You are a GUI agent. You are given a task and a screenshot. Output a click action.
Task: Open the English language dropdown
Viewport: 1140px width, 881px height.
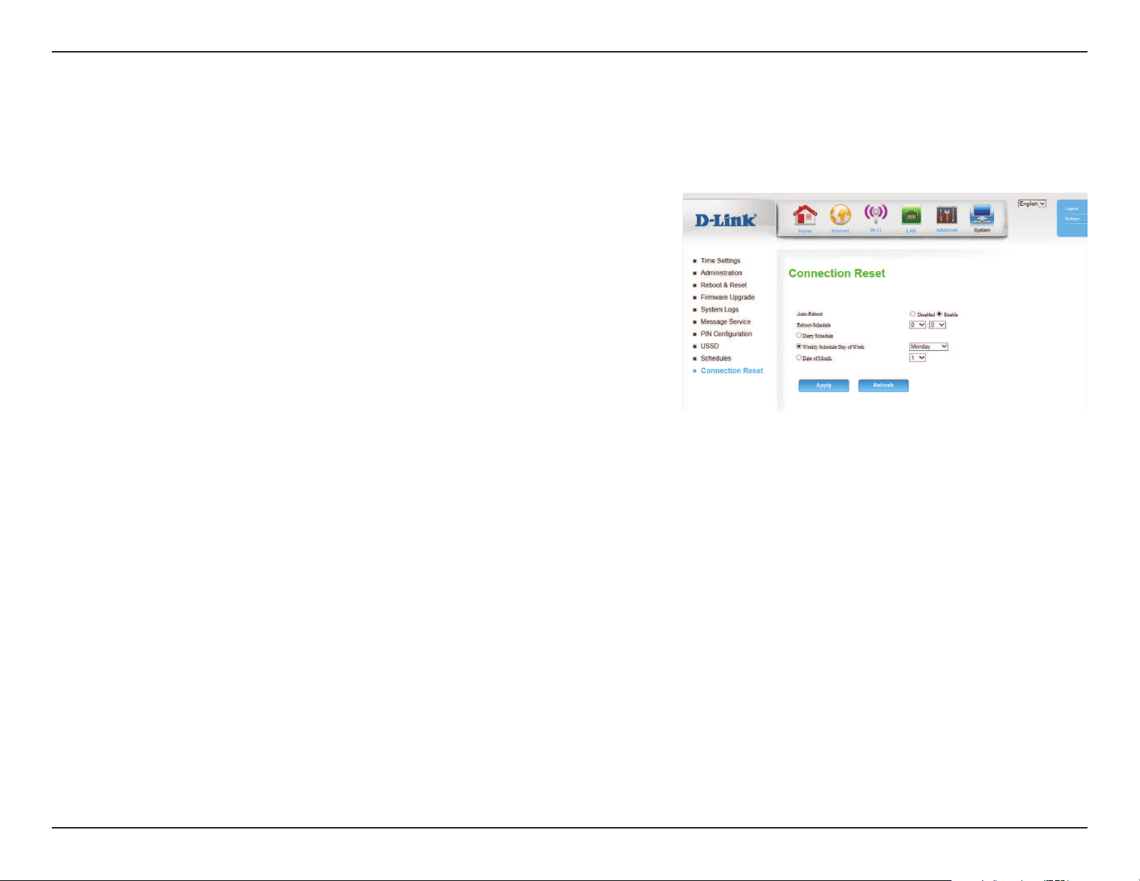tap(1032, 204)
